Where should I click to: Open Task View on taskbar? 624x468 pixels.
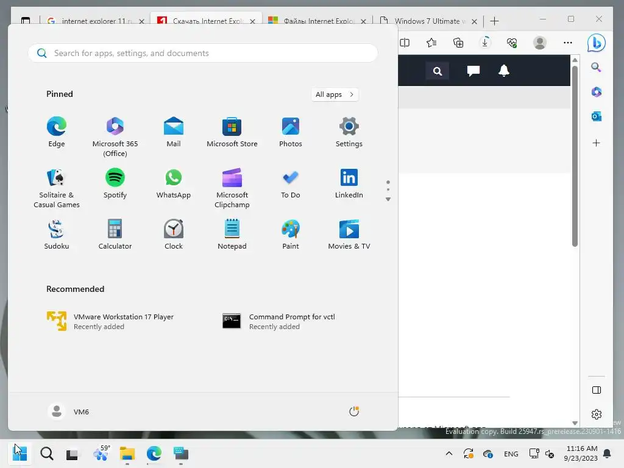point(73,453)
